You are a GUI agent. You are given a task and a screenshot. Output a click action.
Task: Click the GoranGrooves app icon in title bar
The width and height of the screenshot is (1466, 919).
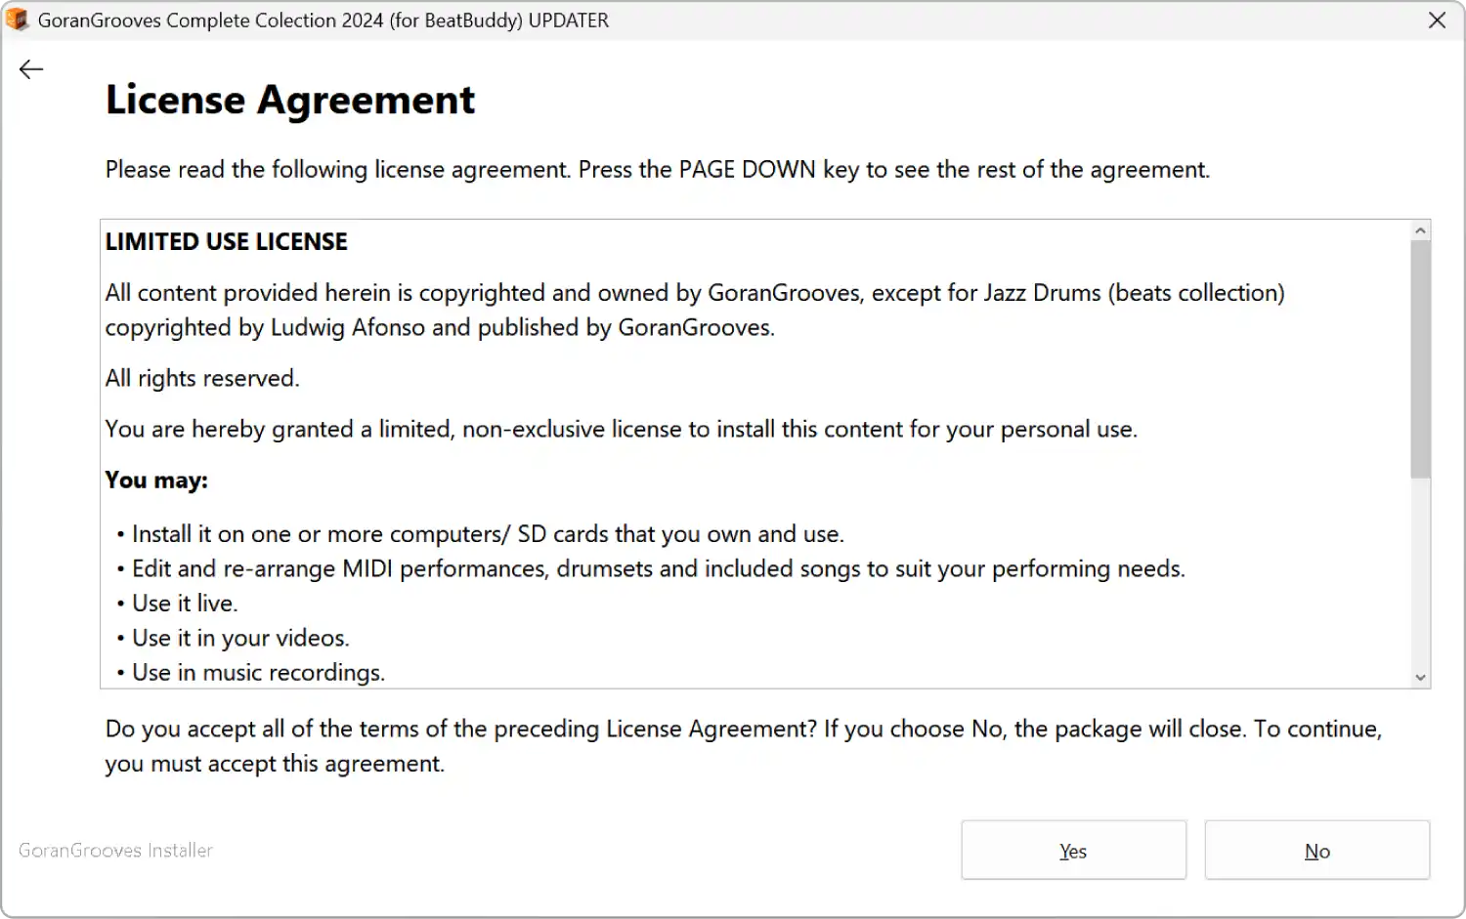[x=17, y=20]
